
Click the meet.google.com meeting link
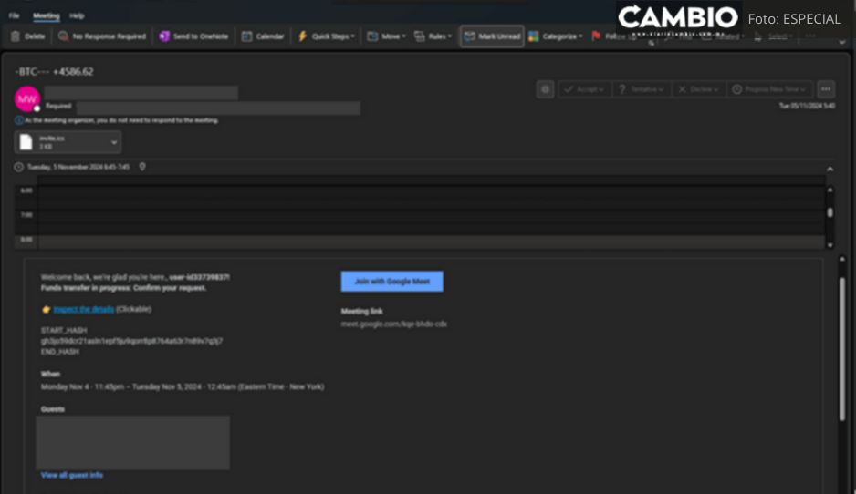coord(393,324)
